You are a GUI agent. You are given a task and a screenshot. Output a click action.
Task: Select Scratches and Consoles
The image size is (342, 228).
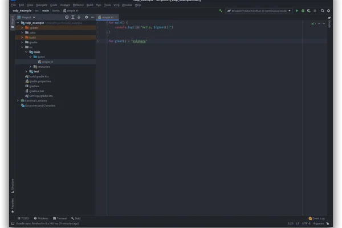(x=40, y=105)
